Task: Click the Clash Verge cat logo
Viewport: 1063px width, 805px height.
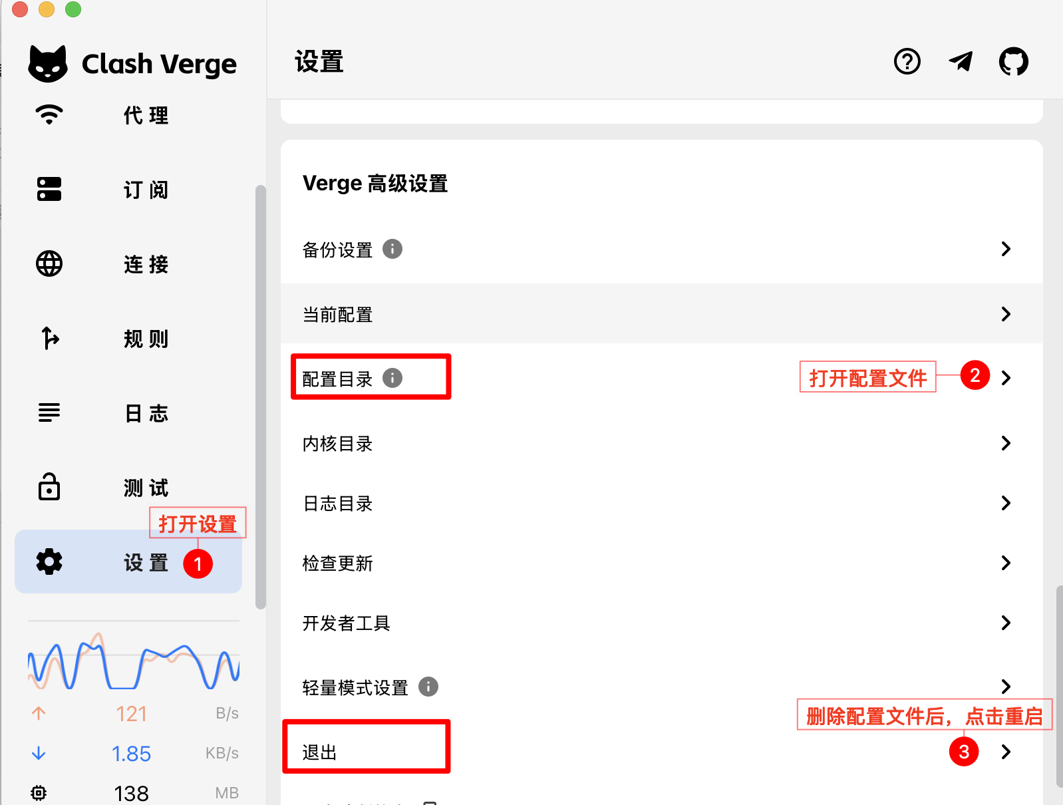Action: click(48, 64)
